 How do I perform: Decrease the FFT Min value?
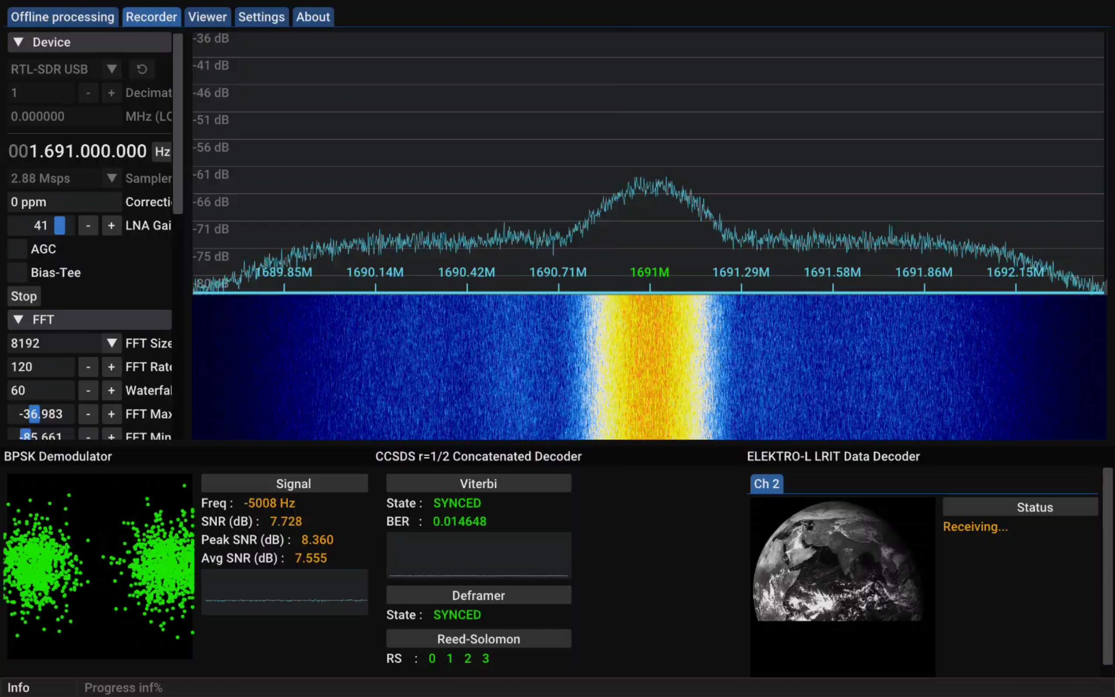pyautogui.click(x=88, y=437)
